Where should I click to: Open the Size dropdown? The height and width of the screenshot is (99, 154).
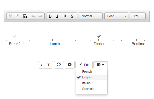pos(138,16)
